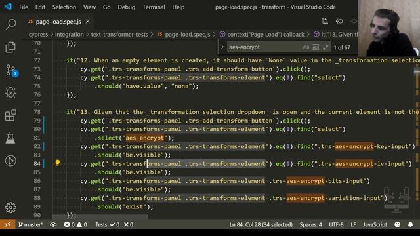The height and width of the screenshot is (236, 420).
Task: Click line number 72 in the gutter
Action: [x=37, y=60]
